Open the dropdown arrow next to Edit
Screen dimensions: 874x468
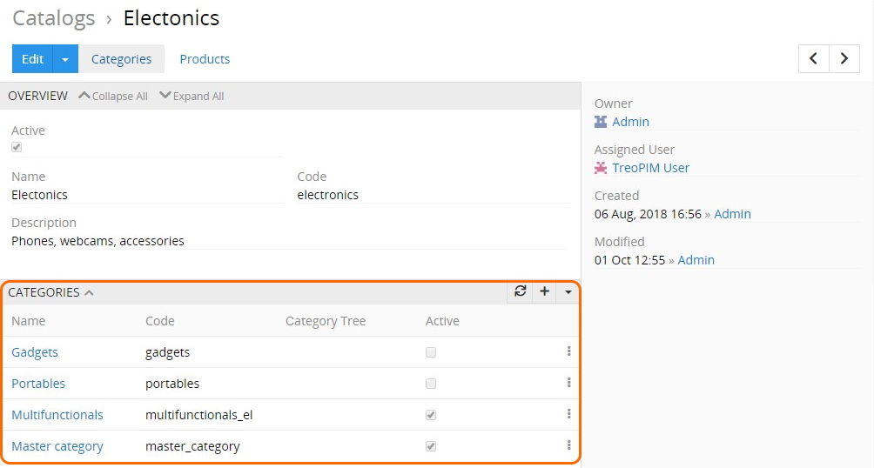tap(65, 59)
